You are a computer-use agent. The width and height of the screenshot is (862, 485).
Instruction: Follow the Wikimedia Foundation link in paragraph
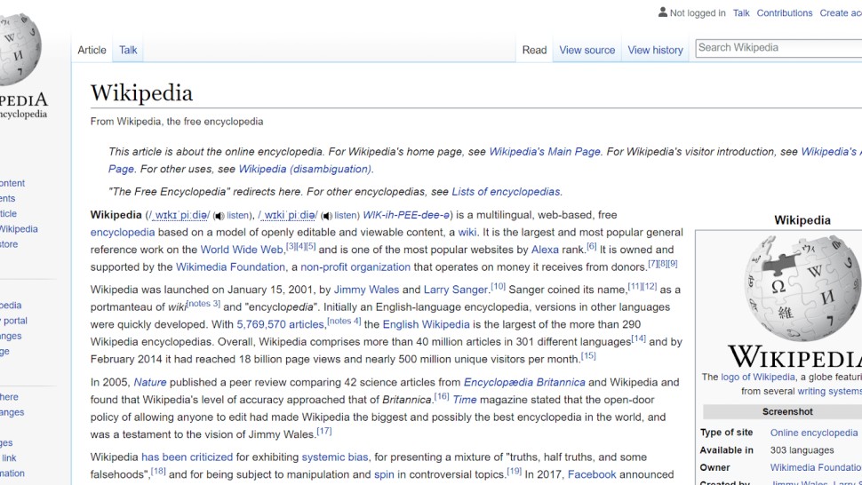(230, 267)
